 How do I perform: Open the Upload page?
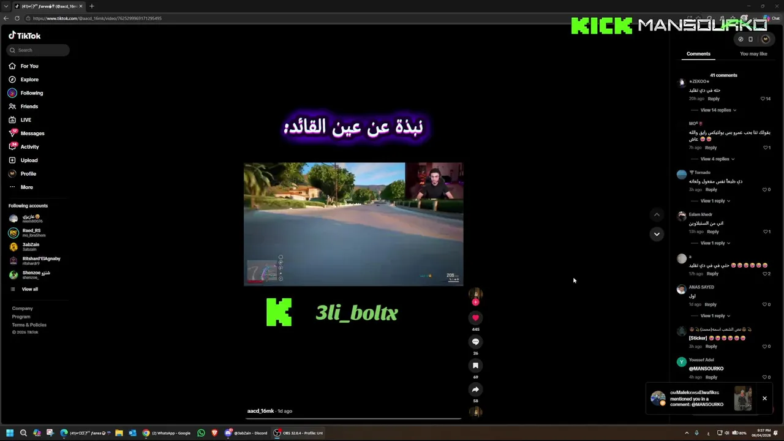(23, 160)
